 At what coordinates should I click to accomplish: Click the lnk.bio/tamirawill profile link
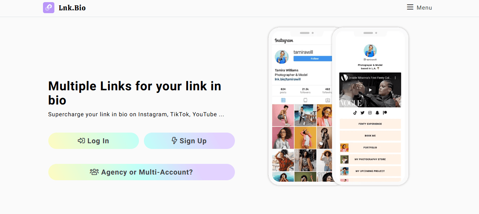point(288,79)
